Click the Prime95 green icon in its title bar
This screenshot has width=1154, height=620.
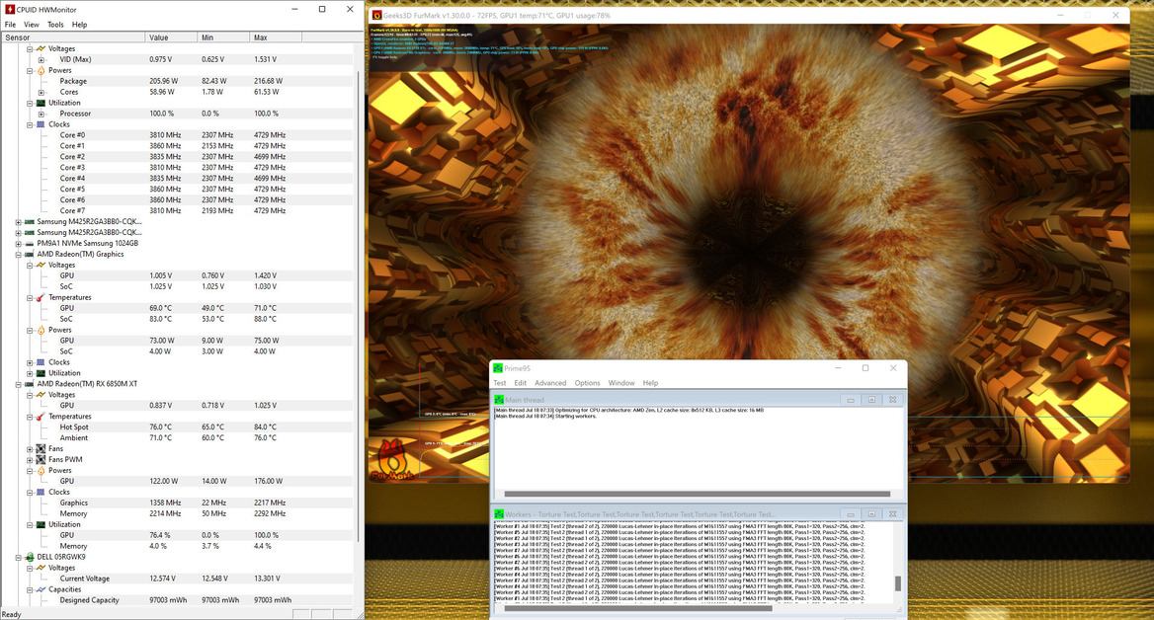pyautogui.click(x=498, y=367)
